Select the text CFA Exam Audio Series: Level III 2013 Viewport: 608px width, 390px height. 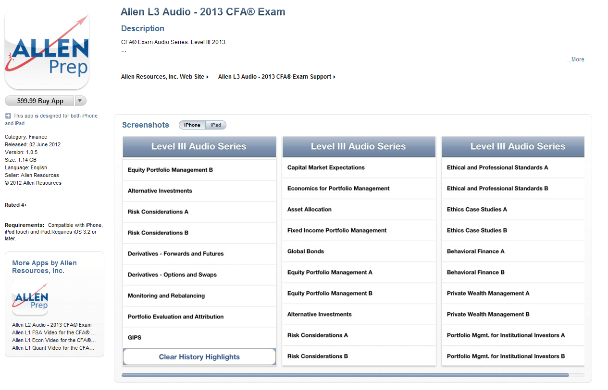click(x=173, y=42)
